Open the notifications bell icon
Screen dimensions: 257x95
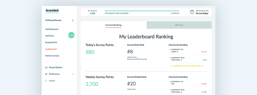pos(73,20)
